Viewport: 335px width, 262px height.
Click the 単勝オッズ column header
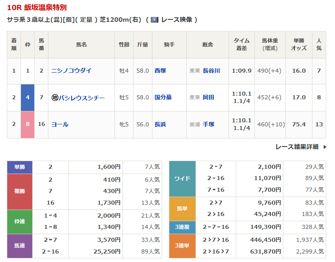(299, 44)
